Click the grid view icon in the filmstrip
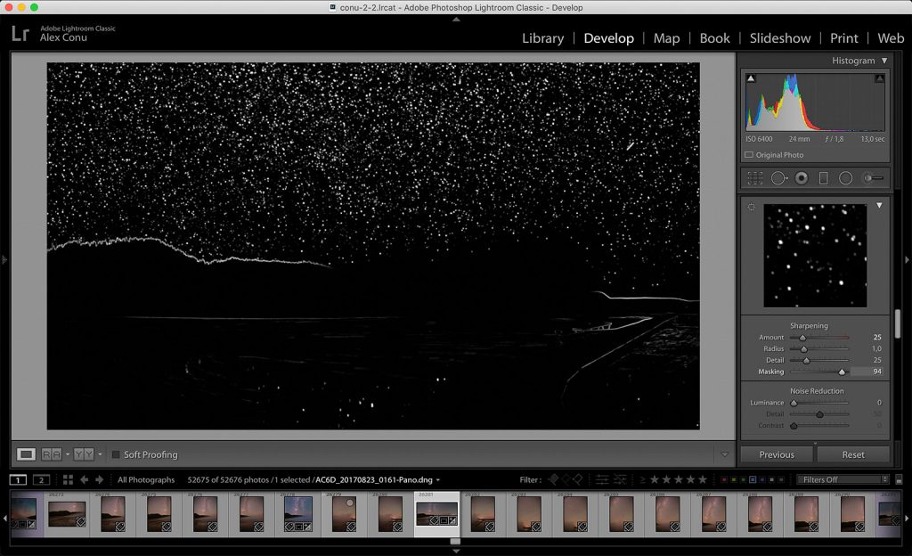 click(x=67, y=478)
